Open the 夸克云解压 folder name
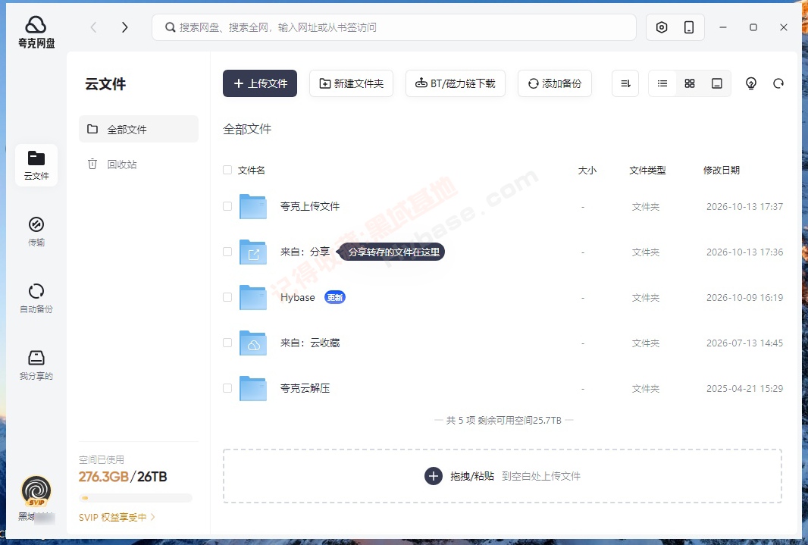 coord(305,388)
